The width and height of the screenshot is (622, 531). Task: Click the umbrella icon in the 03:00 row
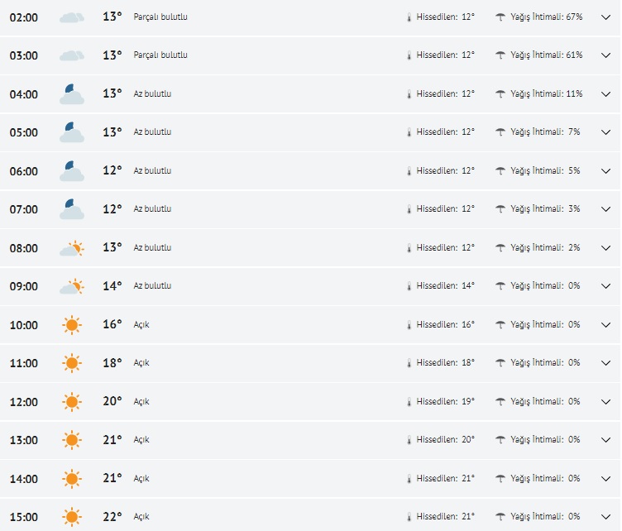pos(500,55)
